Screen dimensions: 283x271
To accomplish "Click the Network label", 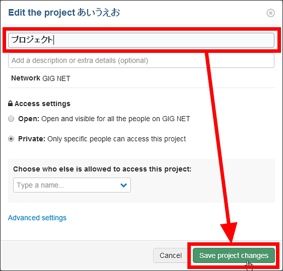I will 26,78.
